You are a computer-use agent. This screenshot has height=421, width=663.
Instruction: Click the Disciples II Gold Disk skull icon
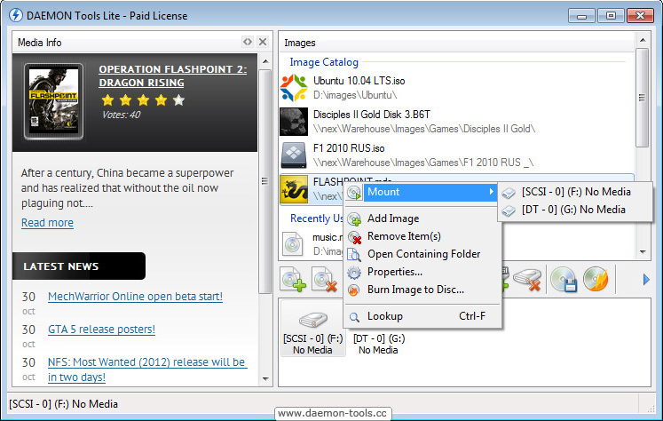(294, 122)
